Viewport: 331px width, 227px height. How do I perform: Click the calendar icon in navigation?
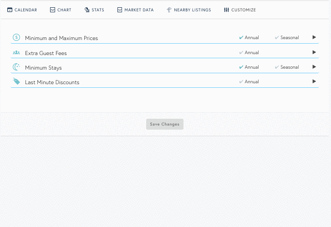(x=10, y=10)
